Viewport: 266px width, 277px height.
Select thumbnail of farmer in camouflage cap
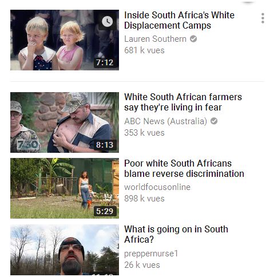[x=65, y=122]
